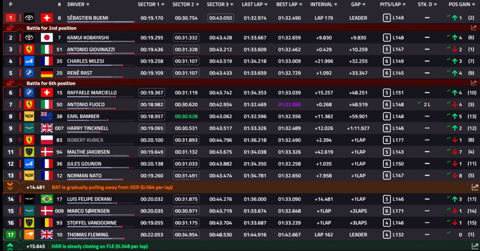
Task: Click the BMW logo beside Raffaele Marciello
Action: click(x=29, y=93)
